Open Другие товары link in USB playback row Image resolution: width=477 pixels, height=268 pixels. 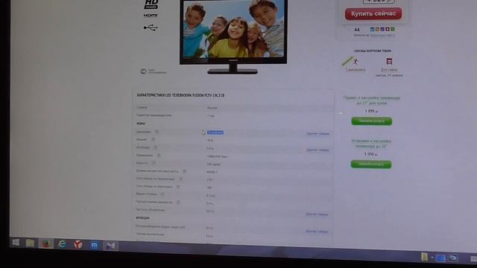coord(316,232)
